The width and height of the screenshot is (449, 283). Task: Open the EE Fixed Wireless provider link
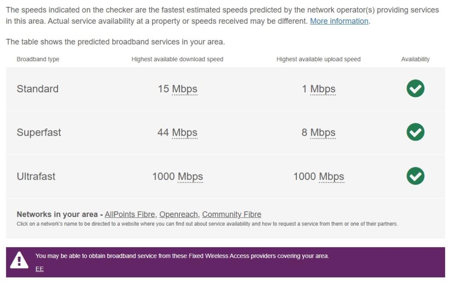(39, 269)
